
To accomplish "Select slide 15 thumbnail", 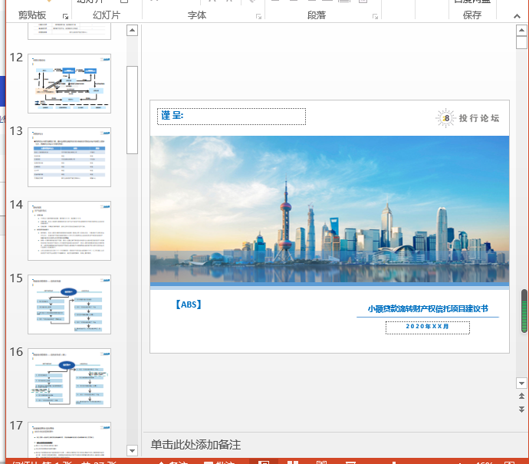I will click(x=69, y=304).
